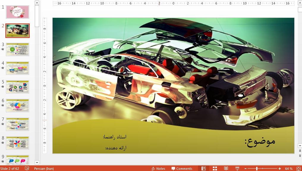302x171 pixels.
Task: Click the zoom out minus button
Action: click(x=246, y=168)
